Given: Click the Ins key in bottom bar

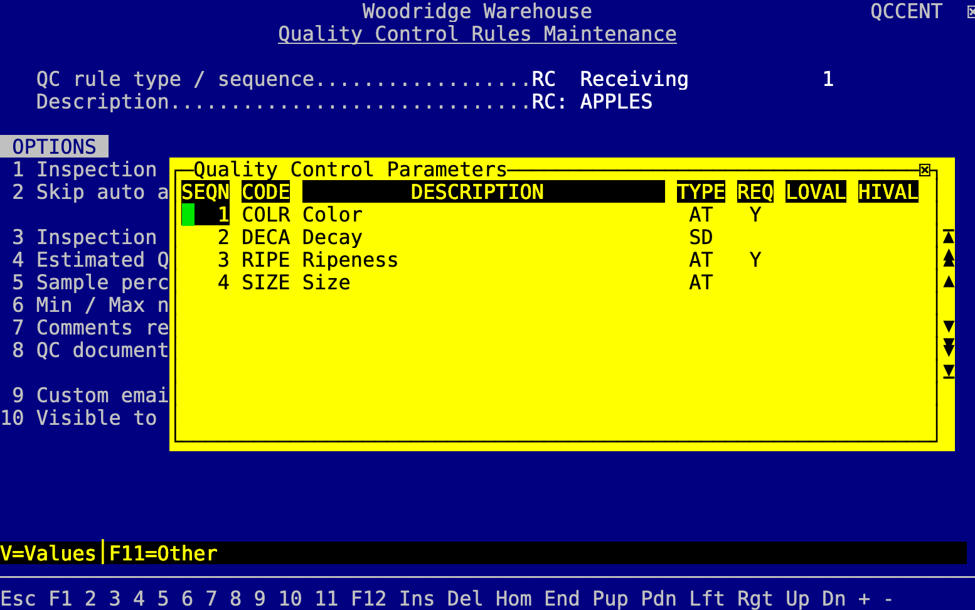Looking at the screenshot, I should 417,599.
